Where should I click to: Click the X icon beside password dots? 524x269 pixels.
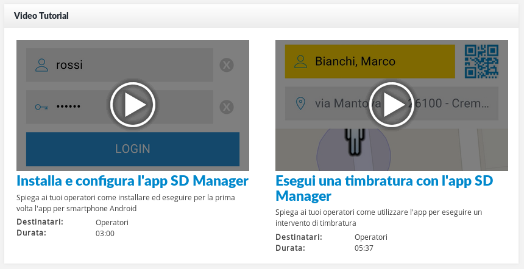pyautogui.click(x=227, y=108)
